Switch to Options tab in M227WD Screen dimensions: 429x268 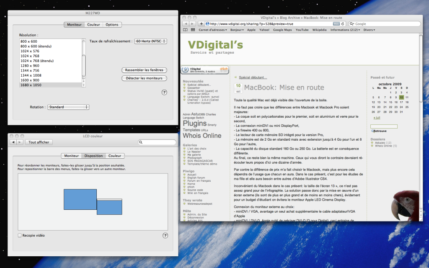(x=112, y=25)
